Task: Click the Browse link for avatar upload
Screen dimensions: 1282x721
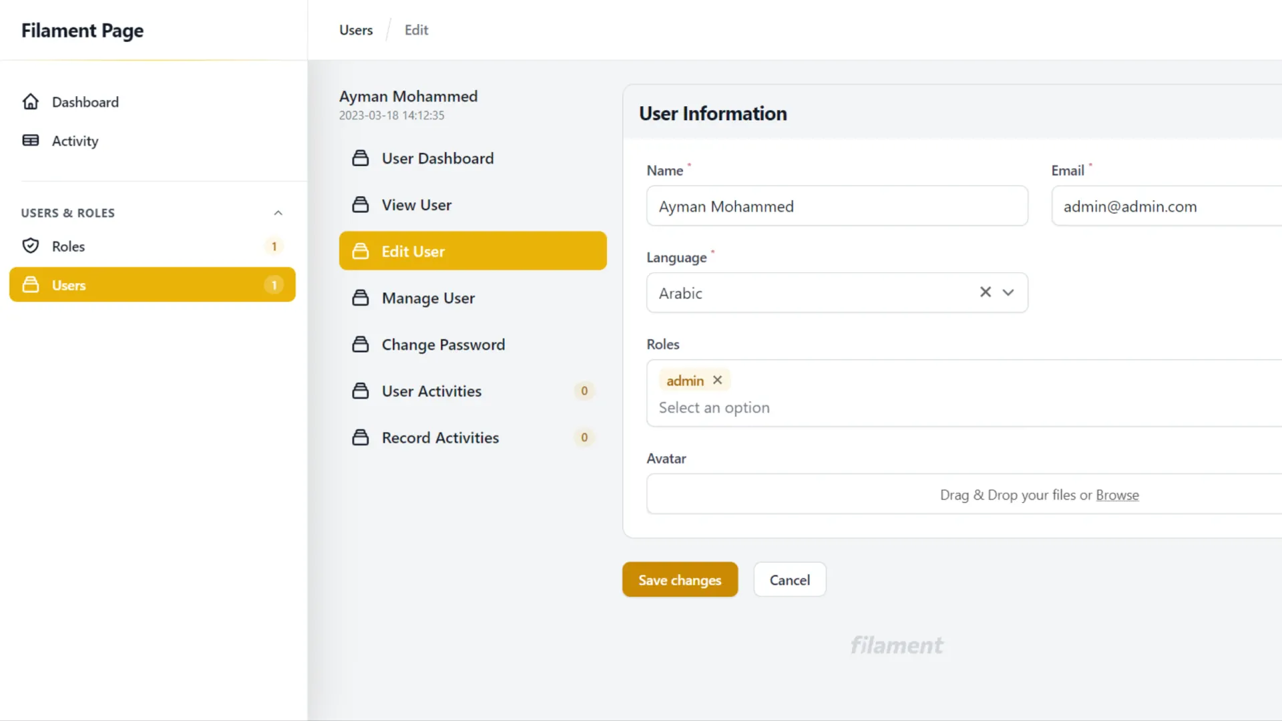Action: [1117, 495]
